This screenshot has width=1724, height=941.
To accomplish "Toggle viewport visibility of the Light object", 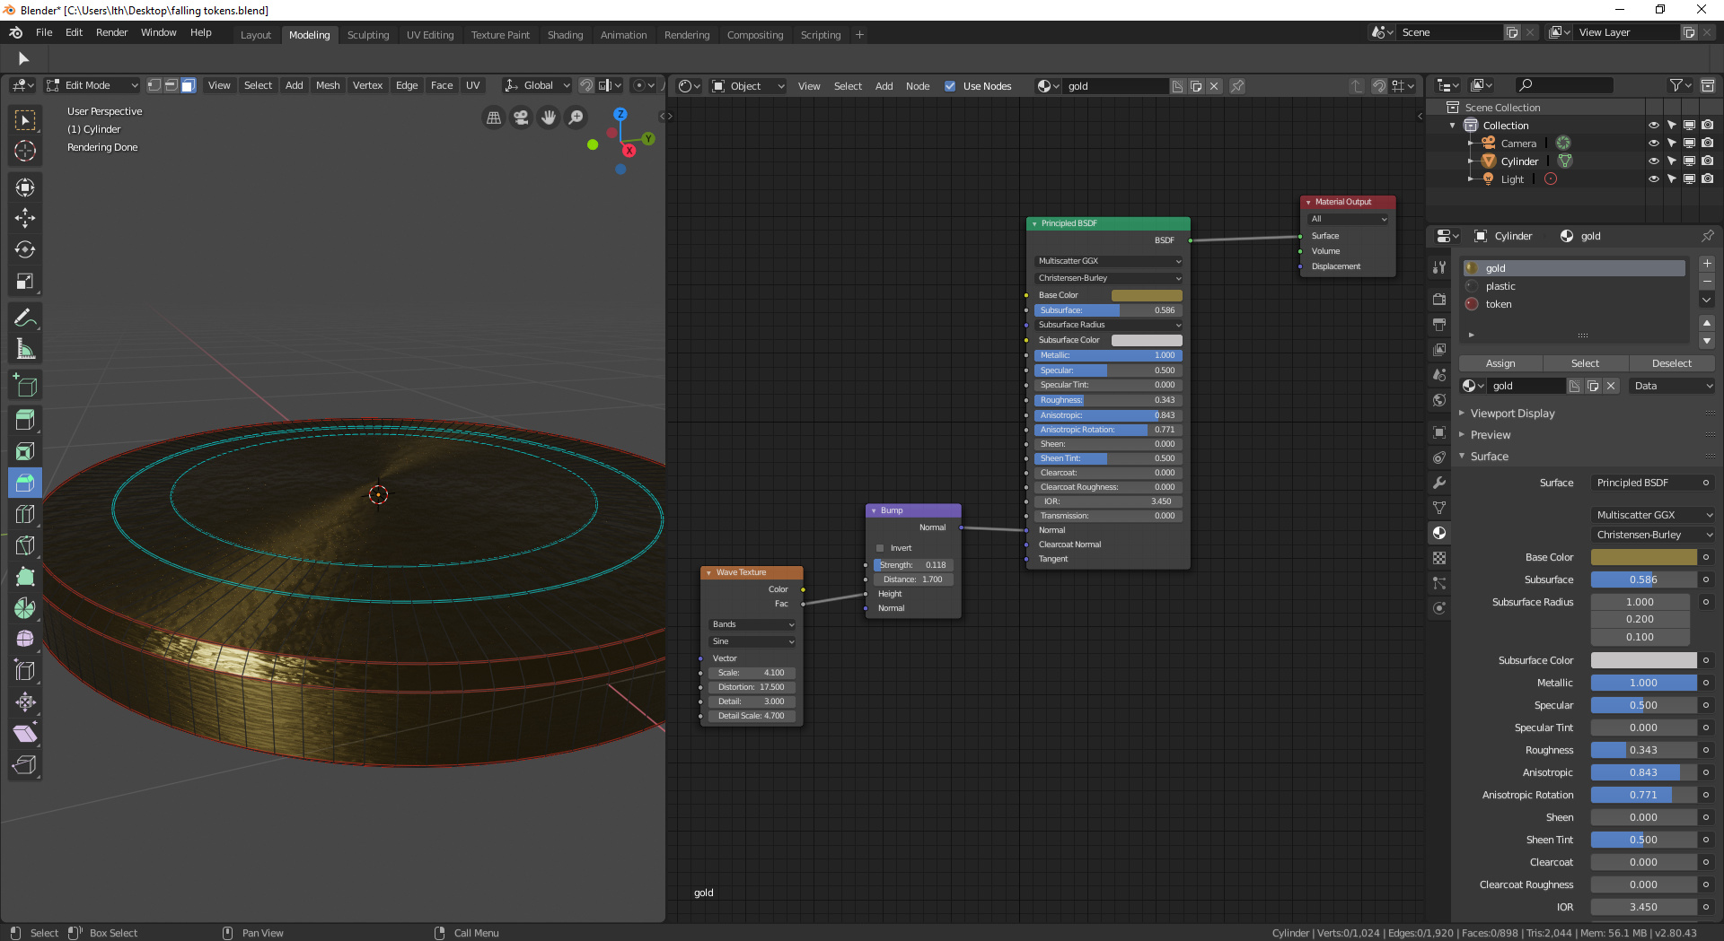I will (1655, 179).
